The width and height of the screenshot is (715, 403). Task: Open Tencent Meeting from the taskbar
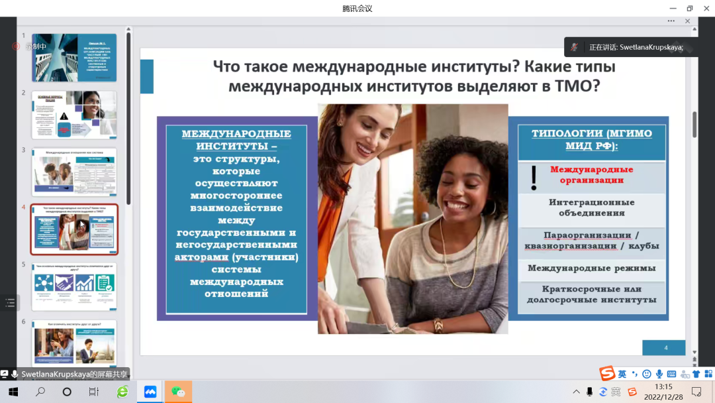(x=150, y=392)
